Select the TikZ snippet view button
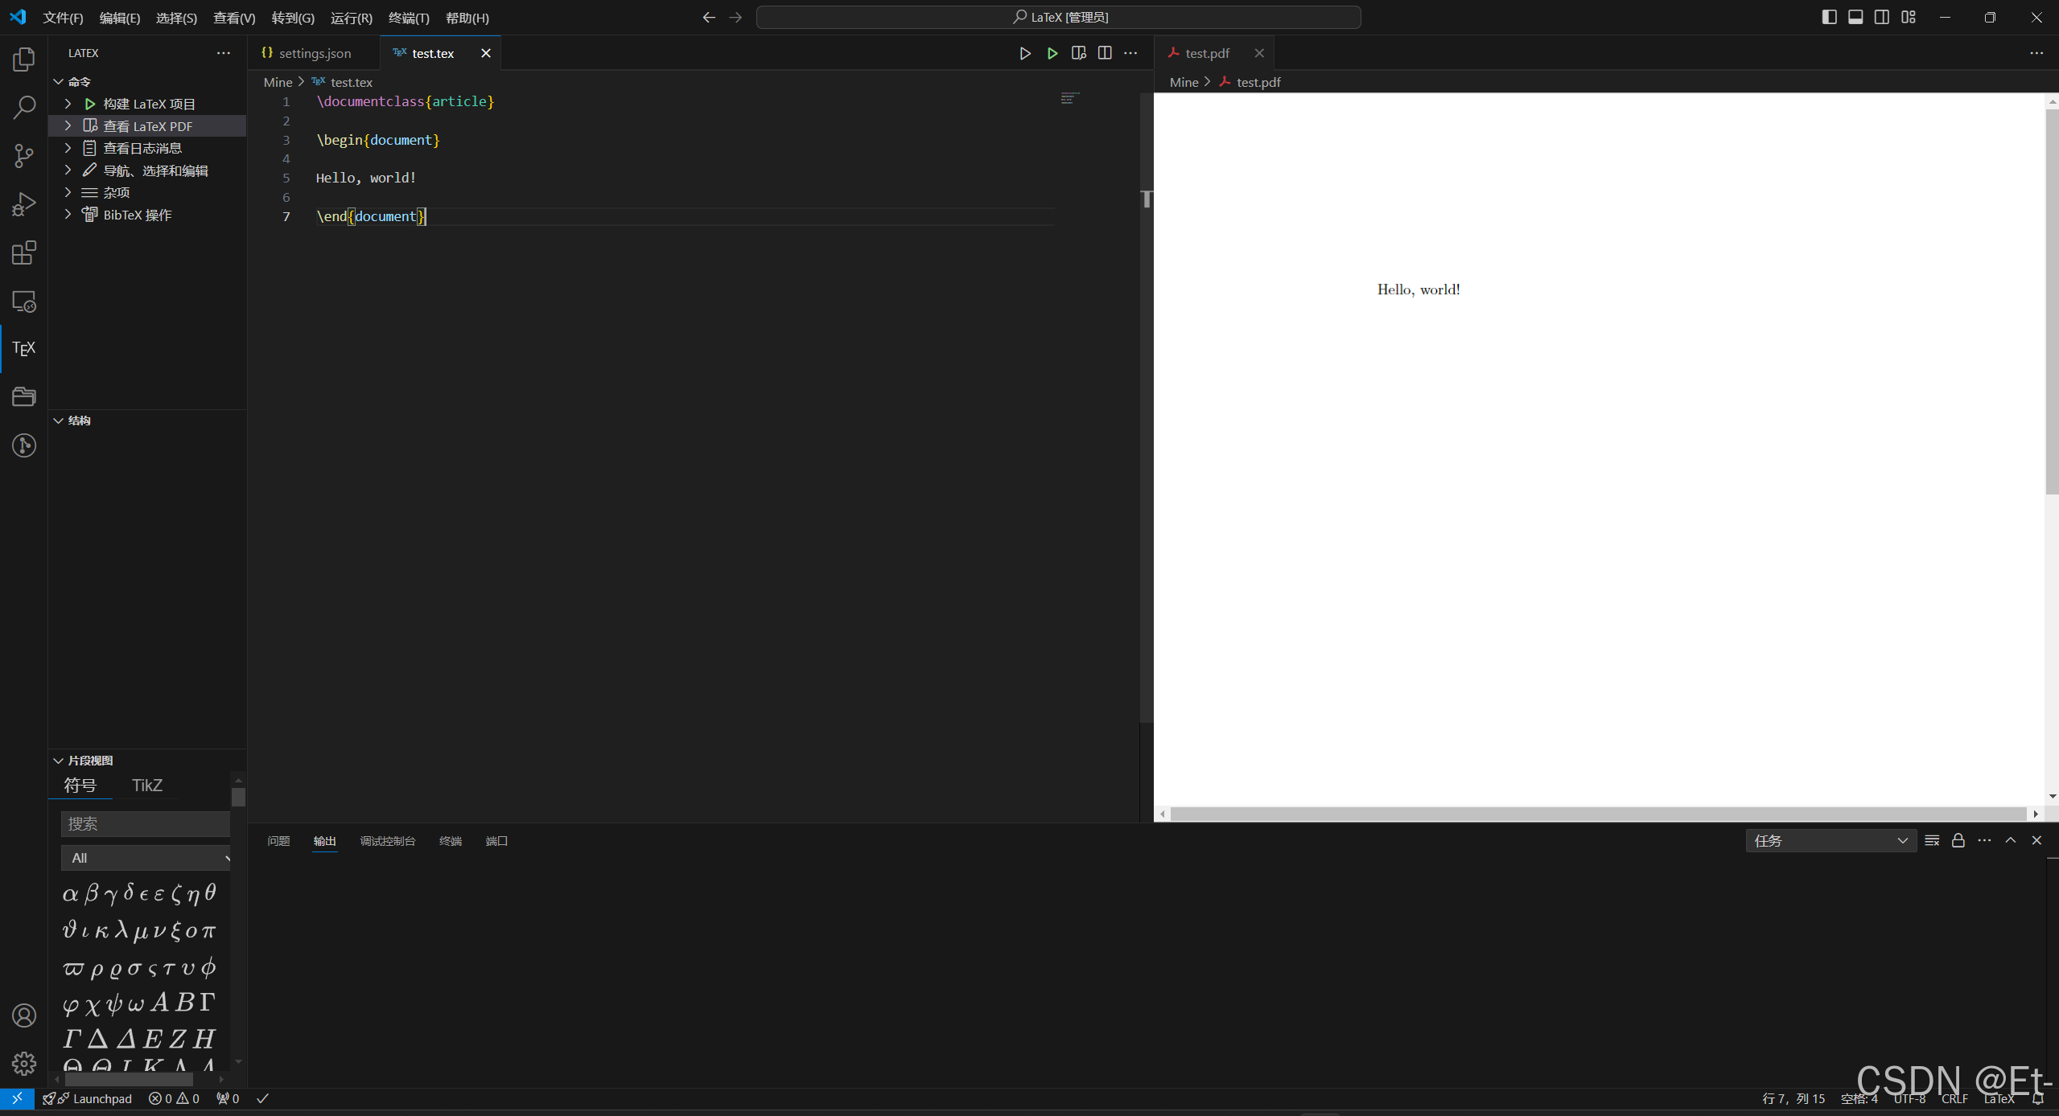 [x=147, y=785]
